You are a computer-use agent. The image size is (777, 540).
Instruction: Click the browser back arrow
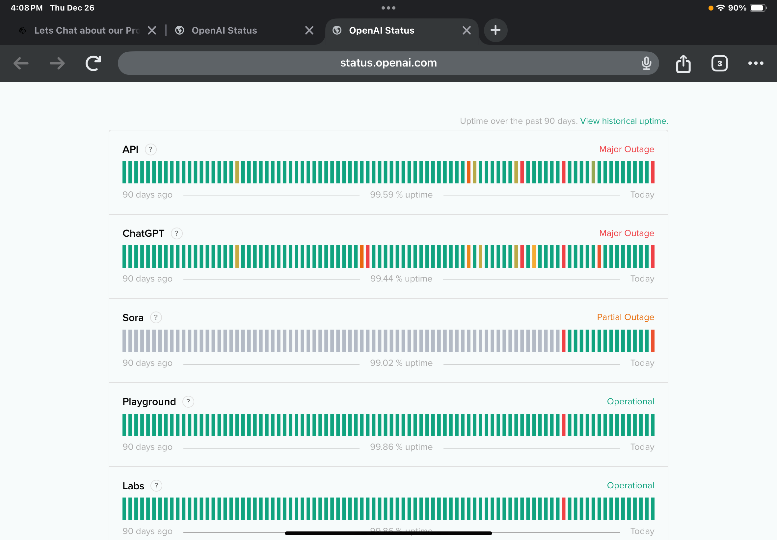(x=21, y=63)
